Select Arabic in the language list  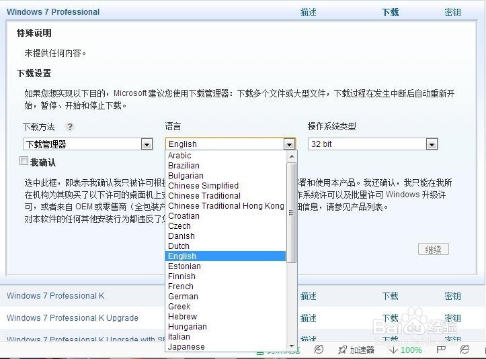point(225,156)
